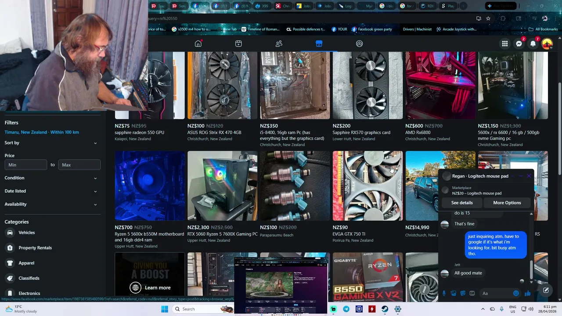This screenshot has width=562, height=316.
Task: Bookmark this page with star icon
Action: point(488,18)
